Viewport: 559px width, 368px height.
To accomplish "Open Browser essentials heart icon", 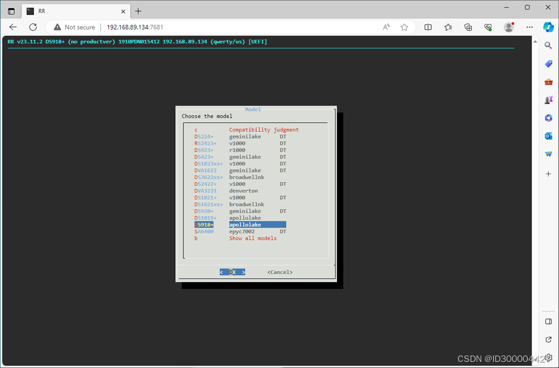I will 488,27.
